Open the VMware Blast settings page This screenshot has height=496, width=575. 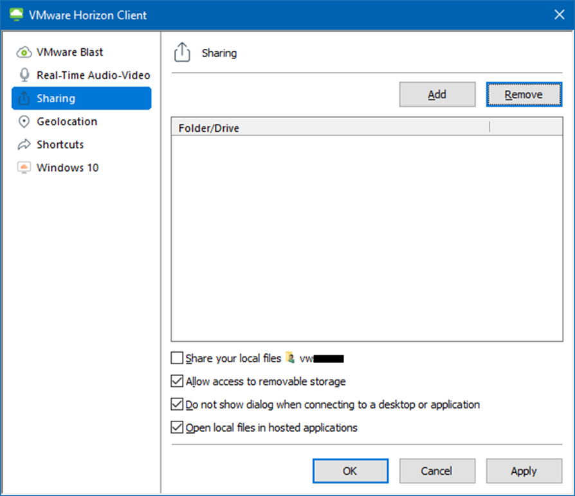tap(82, 53)
